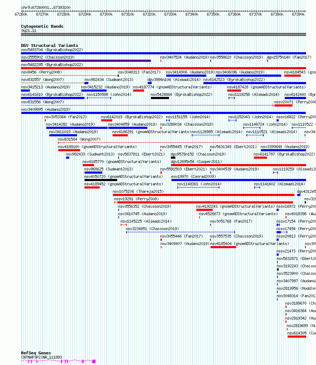This screenshot has height=365, width=316.
Task: Click nsv4187428 (gnomADStructuralVariants) label
Action: point(266,87)
